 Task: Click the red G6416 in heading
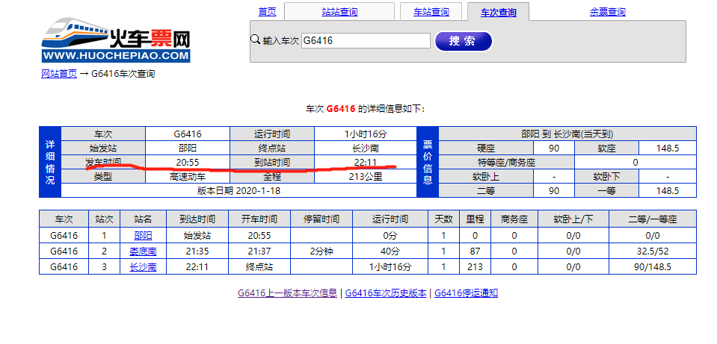341,109
